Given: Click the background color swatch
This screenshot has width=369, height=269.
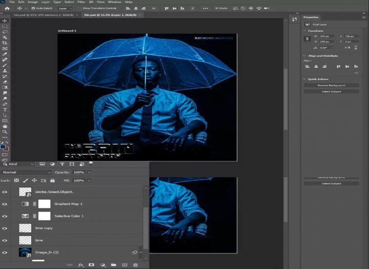Looking at the screenshot, I should pos(6,149).
